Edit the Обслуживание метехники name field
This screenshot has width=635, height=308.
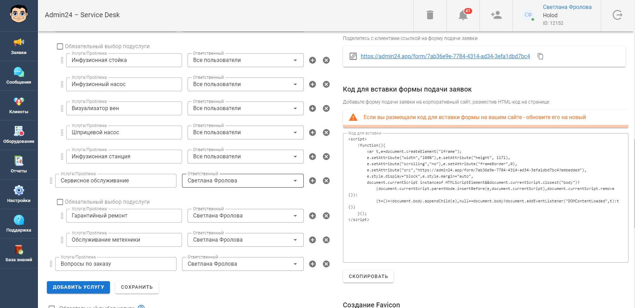pos(124,240)
